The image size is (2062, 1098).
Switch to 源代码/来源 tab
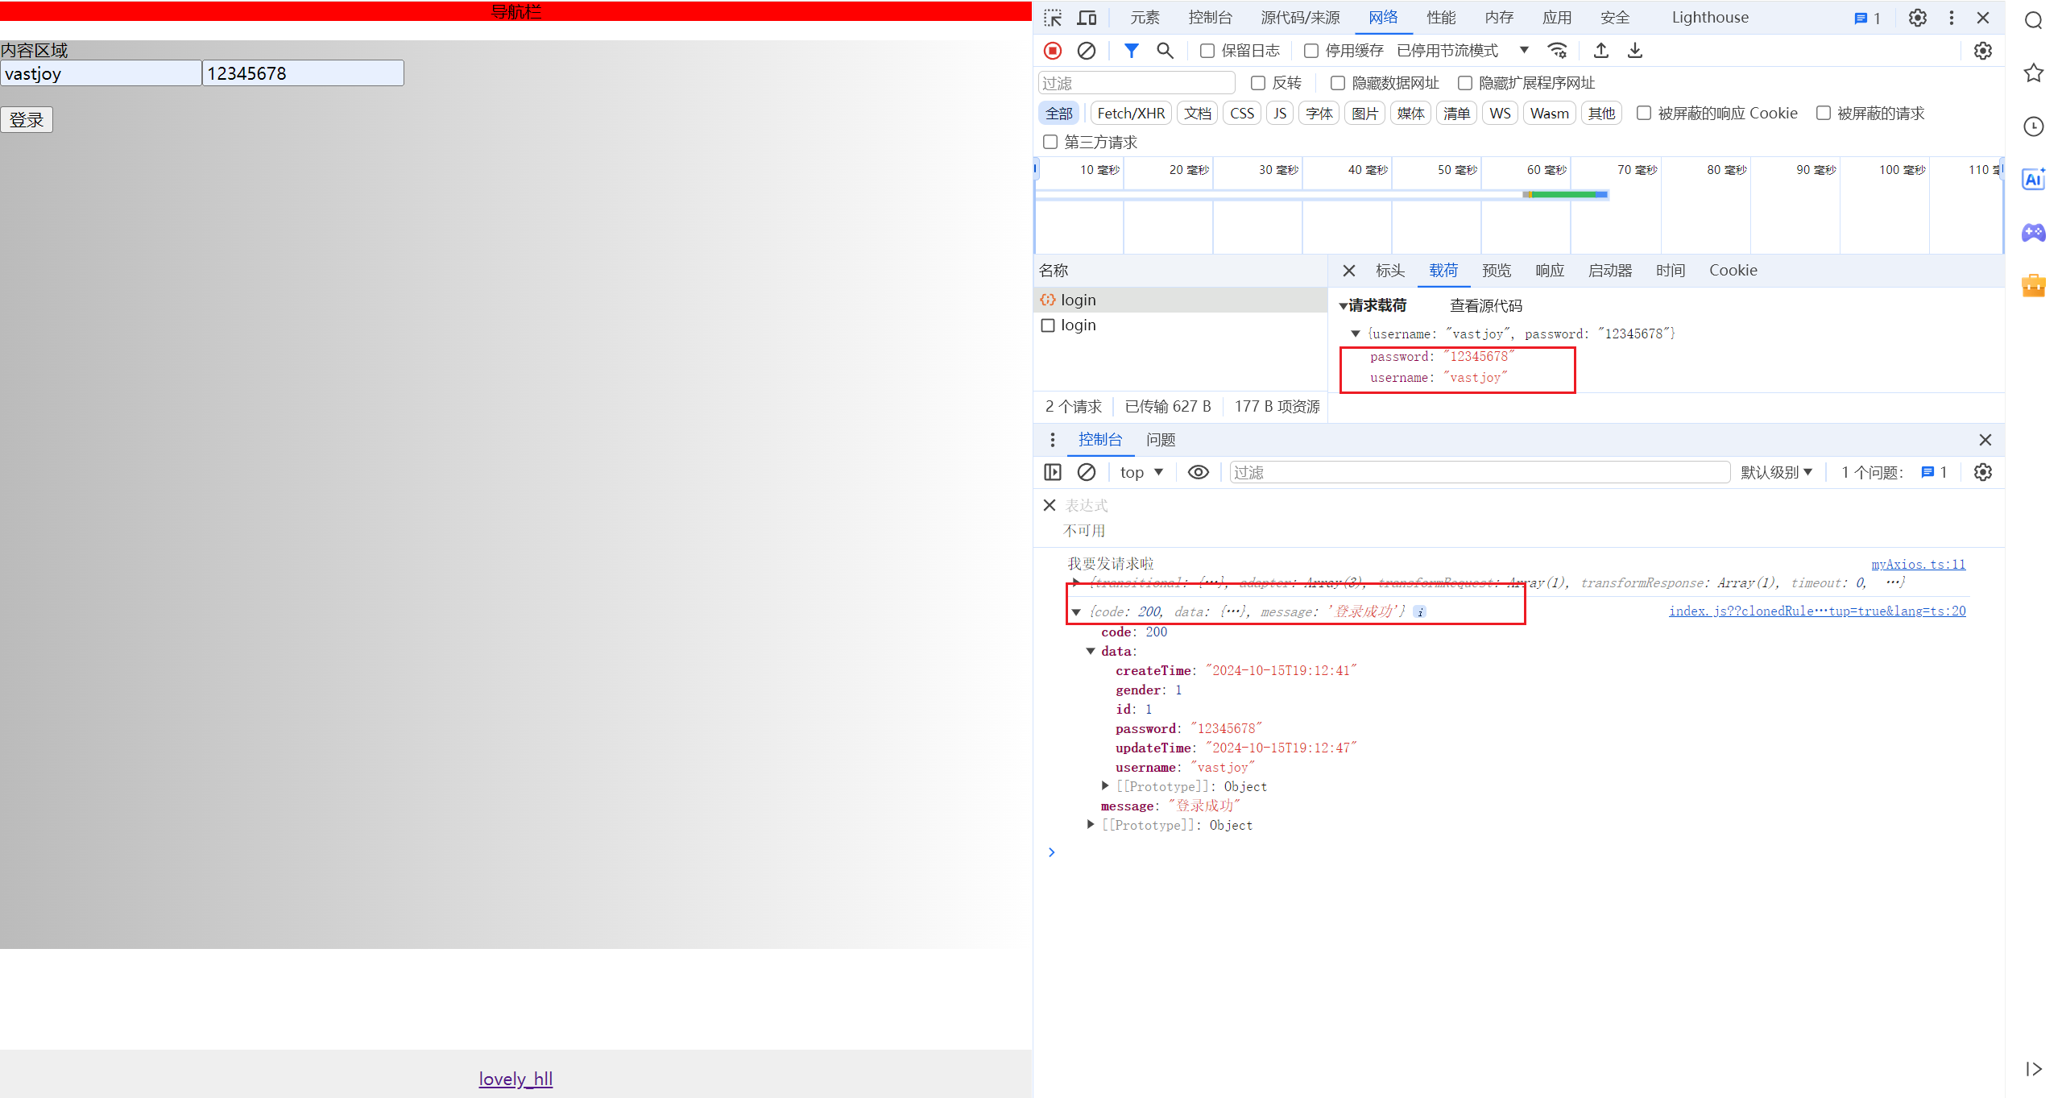click(x=1300, y=18)
